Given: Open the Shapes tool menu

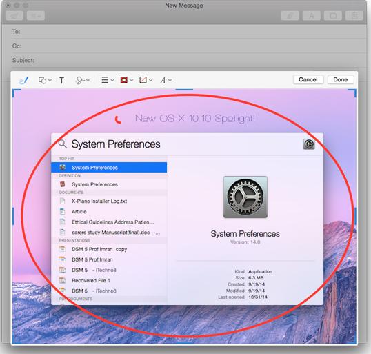Looking at the screenshot, I should coord(45,81).
